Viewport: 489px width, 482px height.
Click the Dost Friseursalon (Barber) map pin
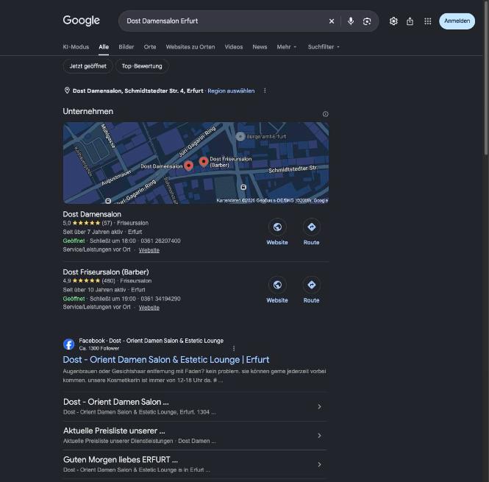tap(204, 162)
